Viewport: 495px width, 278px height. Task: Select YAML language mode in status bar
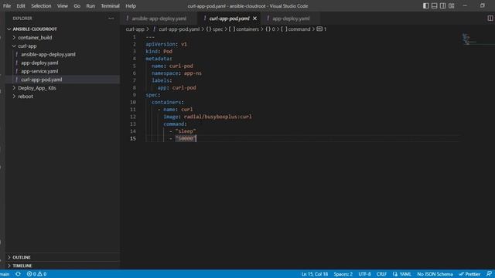pos(402,274)
